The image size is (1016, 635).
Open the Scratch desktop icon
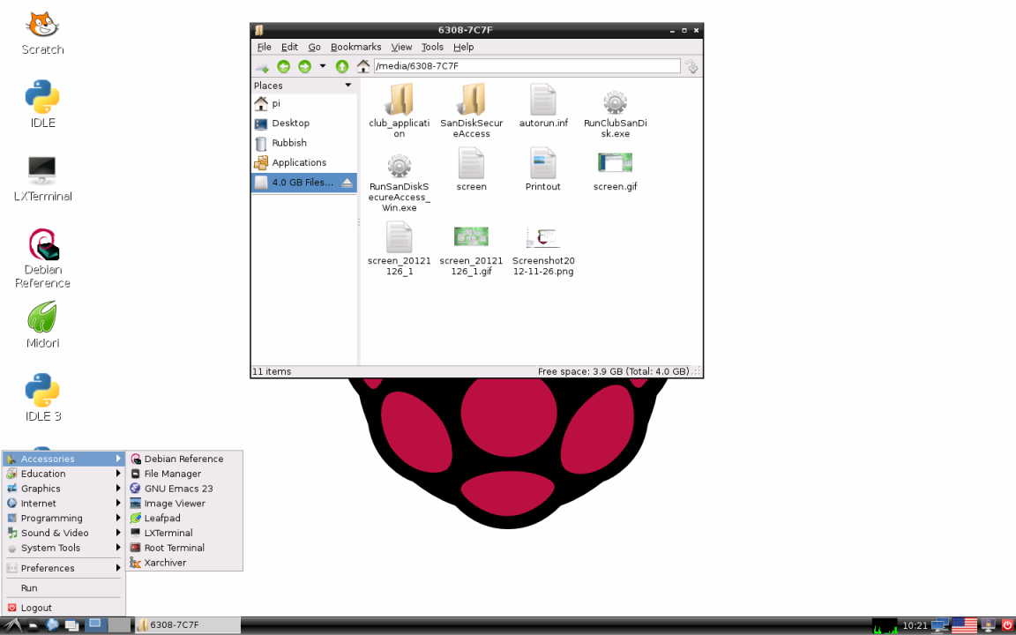pos(42,33)
